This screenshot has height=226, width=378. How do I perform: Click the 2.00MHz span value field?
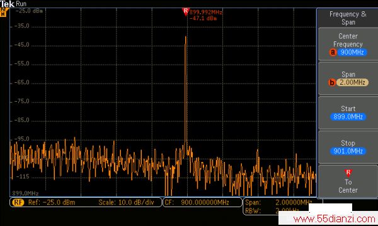352,82
